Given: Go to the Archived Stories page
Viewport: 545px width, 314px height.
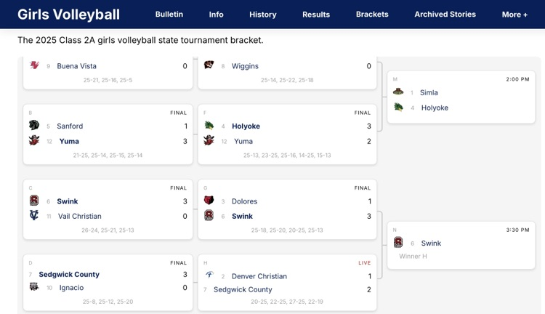Looking at the screenshot, I should [445, 15].
